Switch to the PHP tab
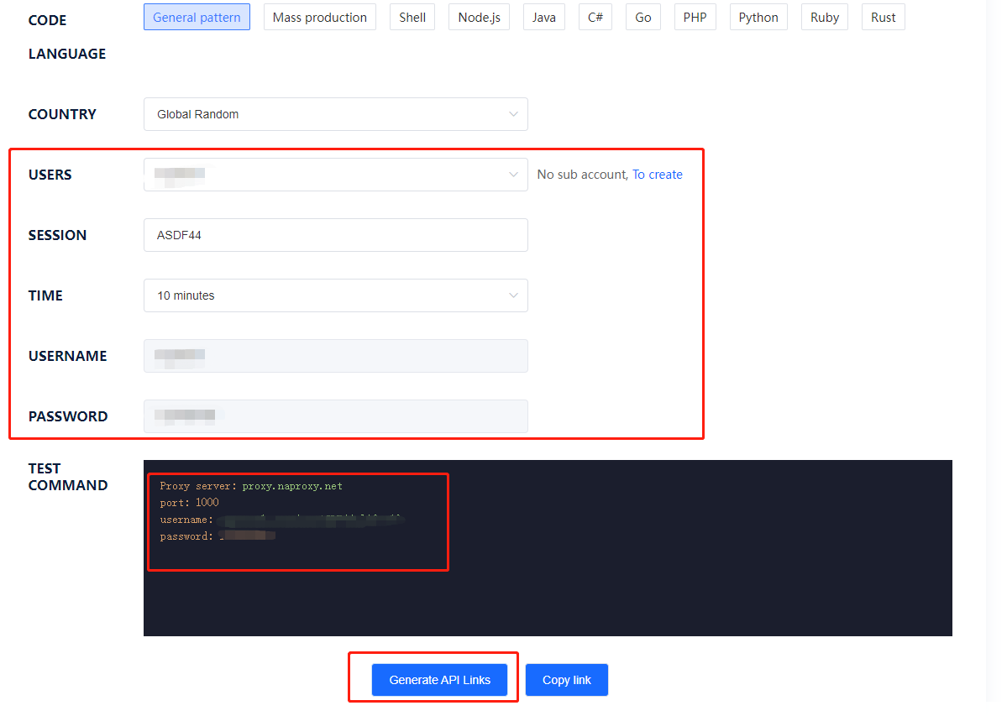The width and height of the screenshot is (1007, 716). point(695,18)
